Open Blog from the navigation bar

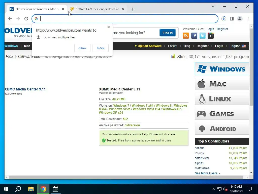[x=187, y=46]
